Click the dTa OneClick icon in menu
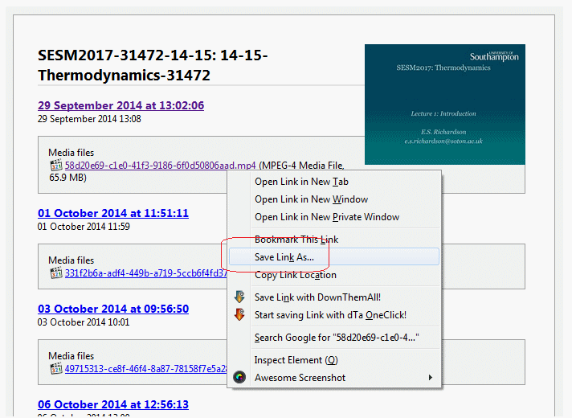 point(239,315)
